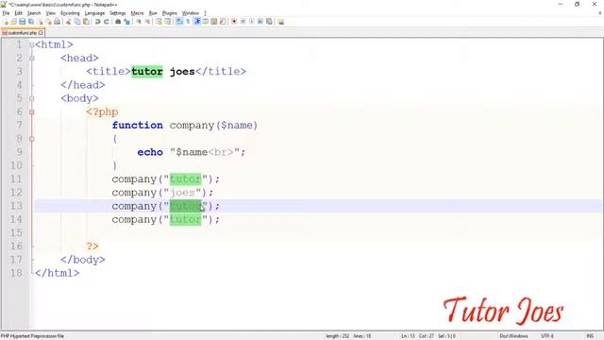The width and height of the screenshot is (604, 340).
Task: Click the Close All toolbar icon
Action: pyautogui.click(x=49, y=22)
